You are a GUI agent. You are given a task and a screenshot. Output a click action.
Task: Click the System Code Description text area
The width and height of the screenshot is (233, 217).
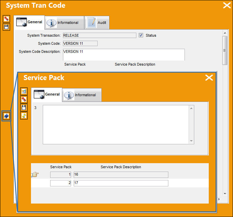[124, 55]
